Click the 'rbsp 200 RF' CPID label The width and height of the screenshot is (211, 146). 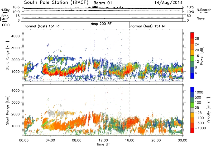coord(101,24)
